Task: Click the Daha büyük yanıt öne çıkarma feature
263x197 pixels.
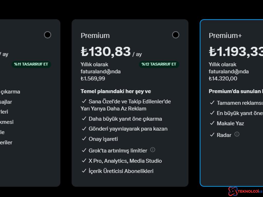Action: [x=125, y=119]
